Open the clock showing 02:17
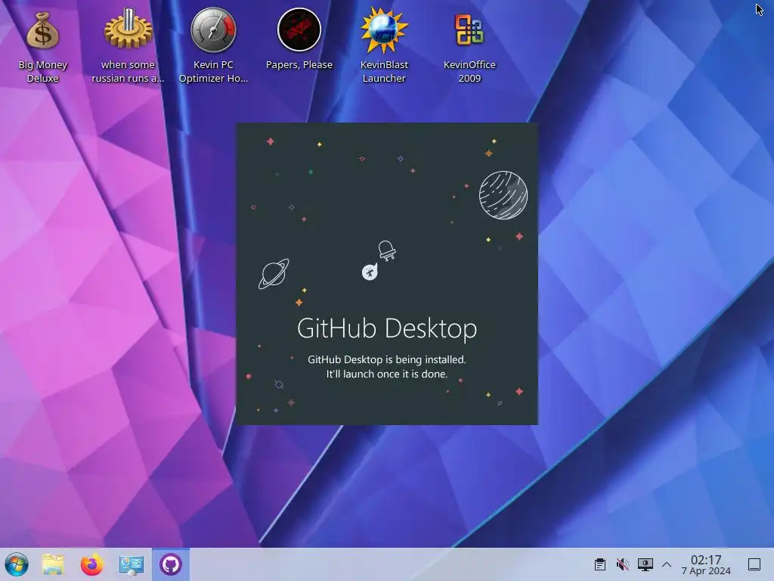The image size is (774, 581). pos(706,564)
